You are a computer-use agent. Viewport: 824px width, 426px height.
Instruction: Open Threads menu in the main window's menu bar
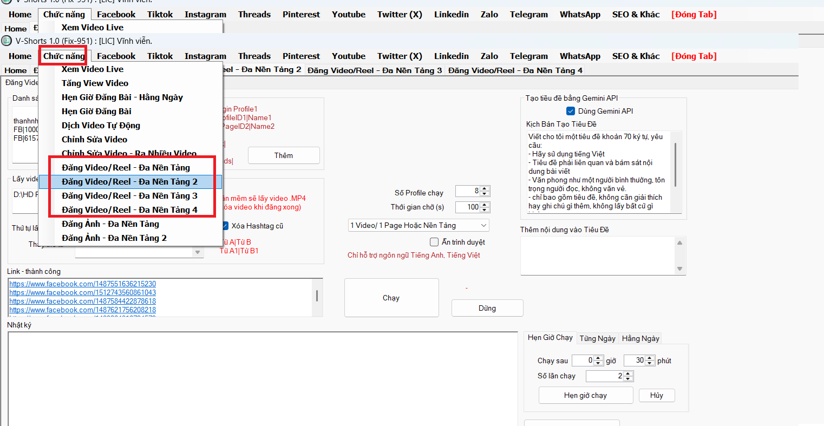254,56
